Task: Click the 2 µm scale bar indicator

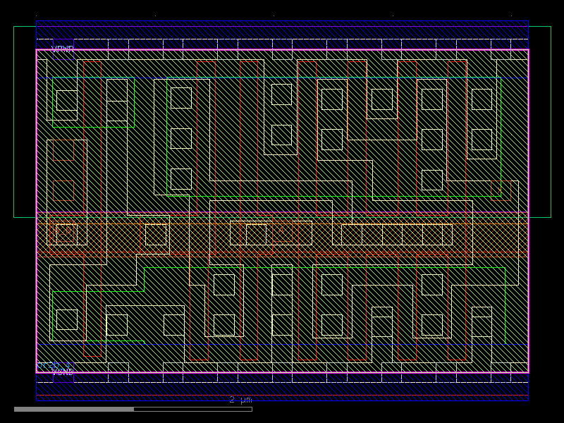Action: click(x=240, y=400)
